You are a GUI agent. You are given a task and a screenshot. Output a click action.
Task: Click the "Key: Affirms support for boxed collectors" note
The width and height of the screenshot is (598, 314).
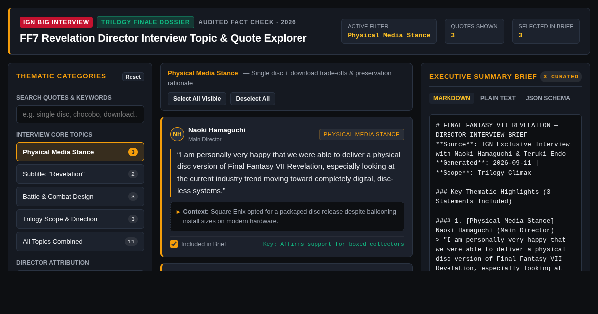[333, 244]
